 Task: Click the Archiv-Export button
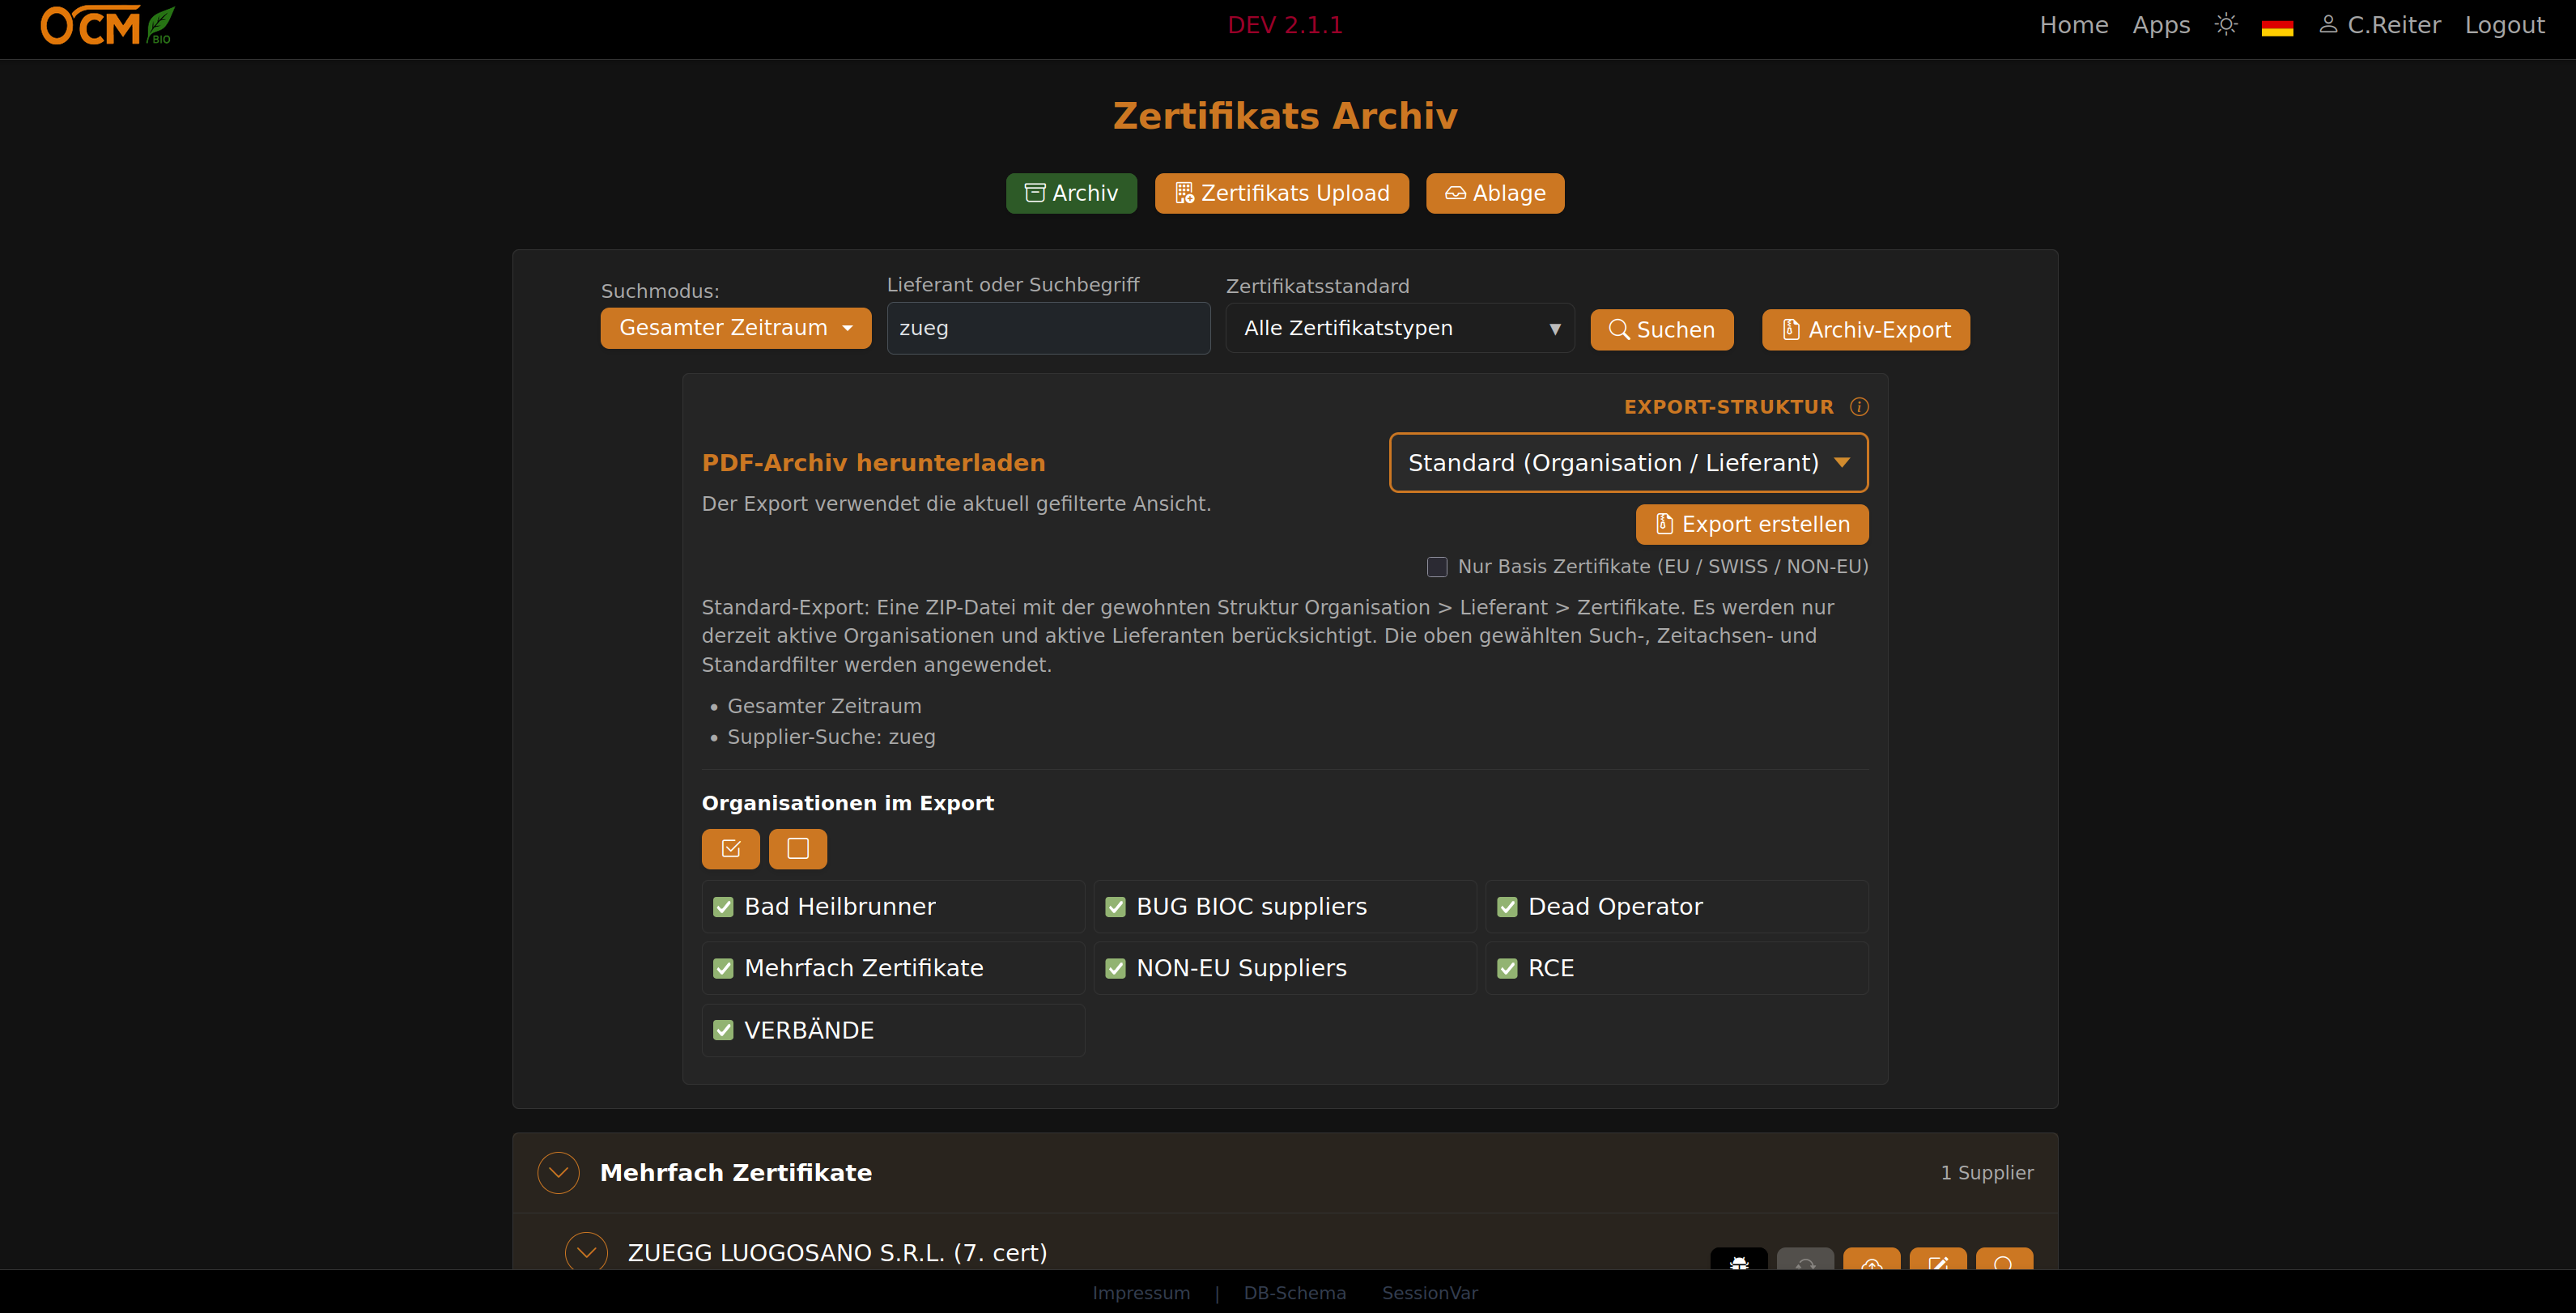[x=1866, y=330]
